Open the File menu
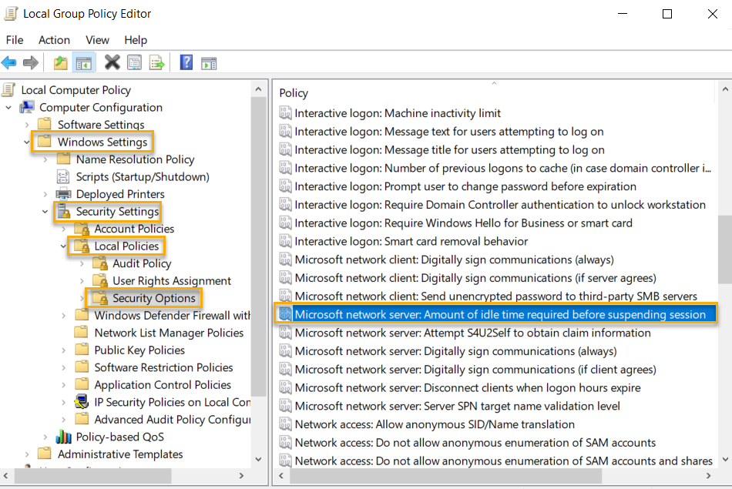 pos(14,40)
